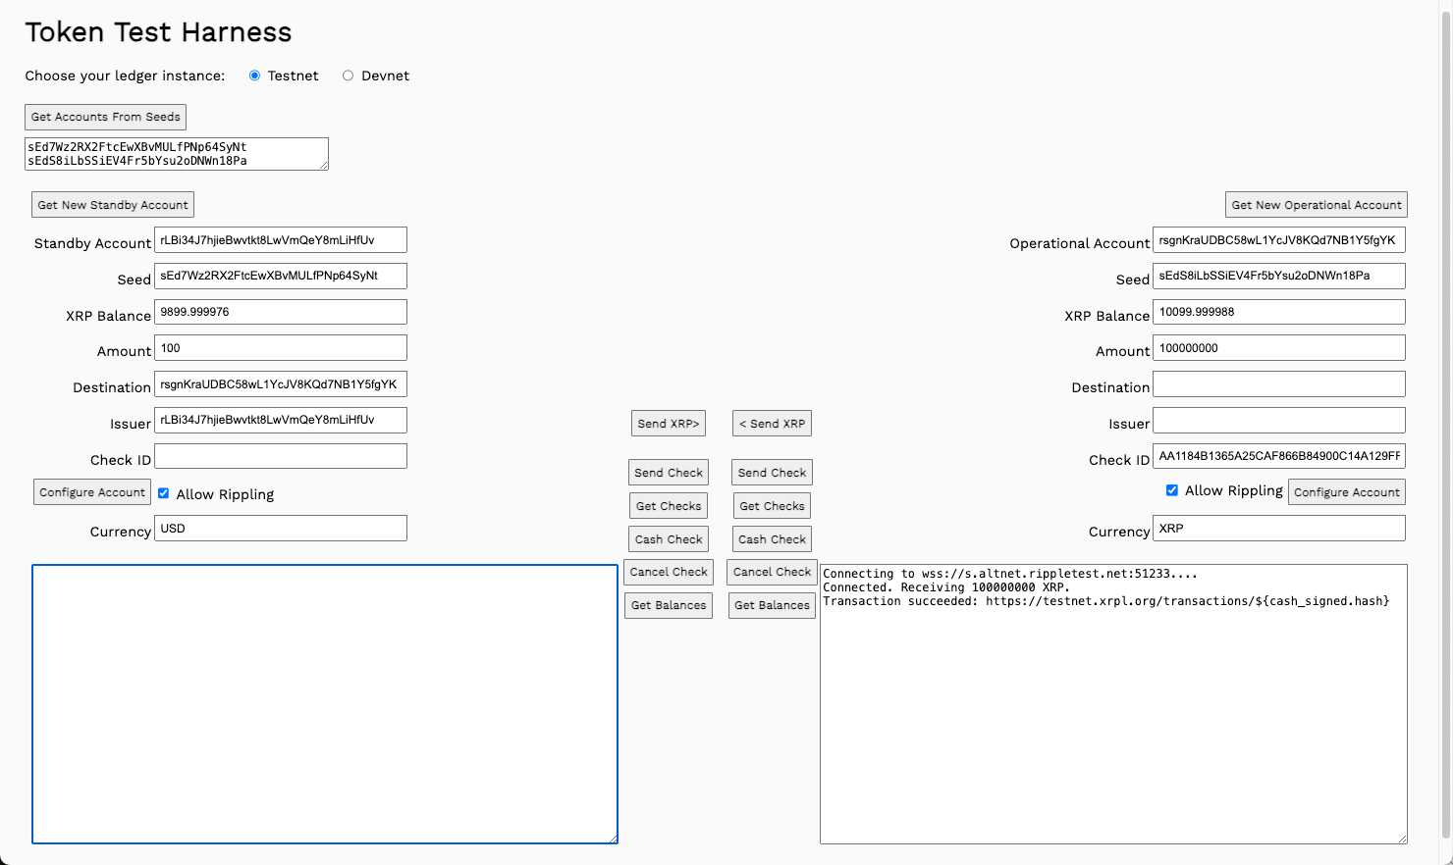Select the Testnet ledger radio button
Image resolution: width=1453 pixels, height=865 pixels.
[254, 76]
